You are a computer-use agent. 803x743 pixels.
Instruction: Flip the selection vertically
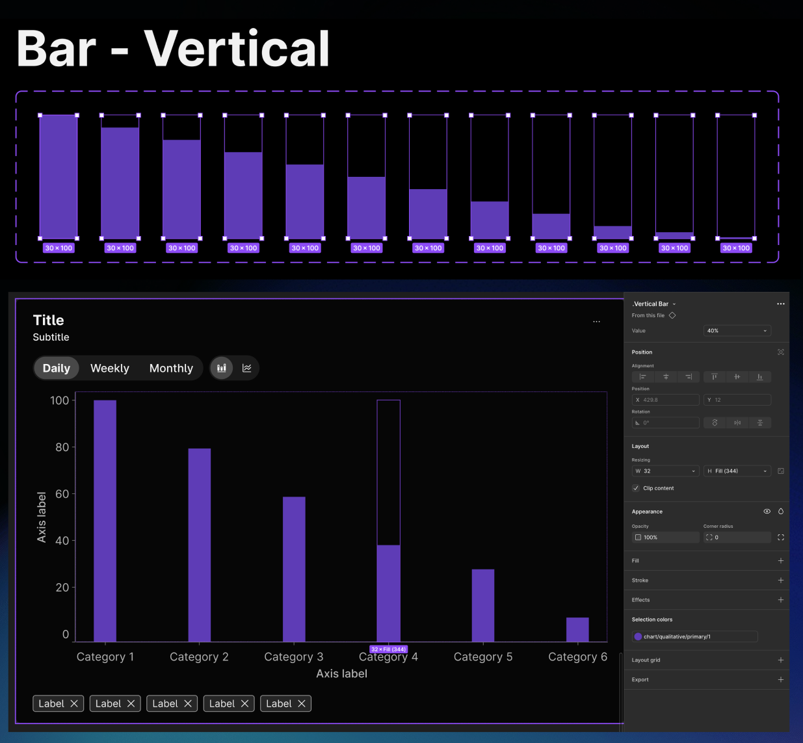click(760, 423)
